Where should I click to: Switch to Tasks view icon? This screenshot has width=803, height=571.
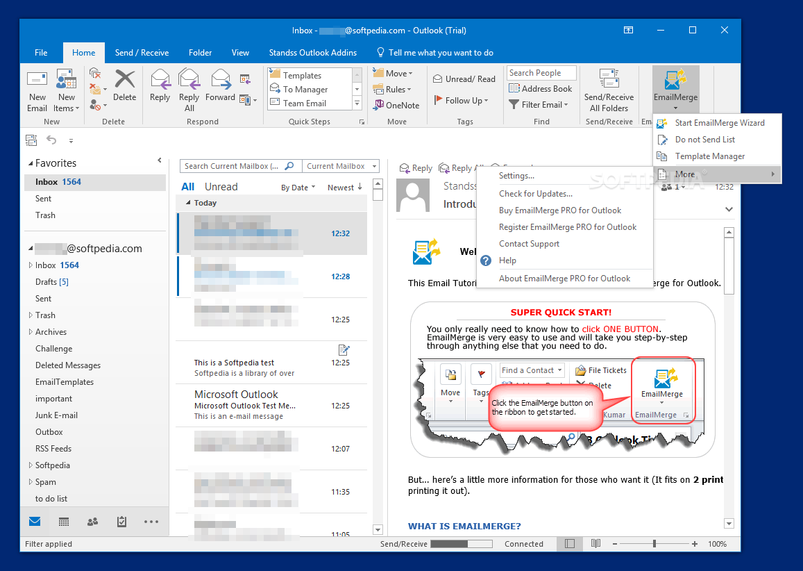tap(121, 522)
